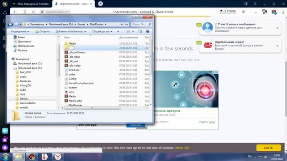287x161 pixels.
Task: Close the ShareMods.com tab
Action: click(91, 4)
